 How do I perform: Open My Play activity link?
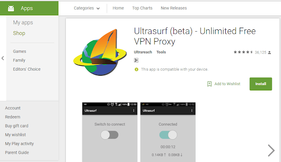point(19,144)
